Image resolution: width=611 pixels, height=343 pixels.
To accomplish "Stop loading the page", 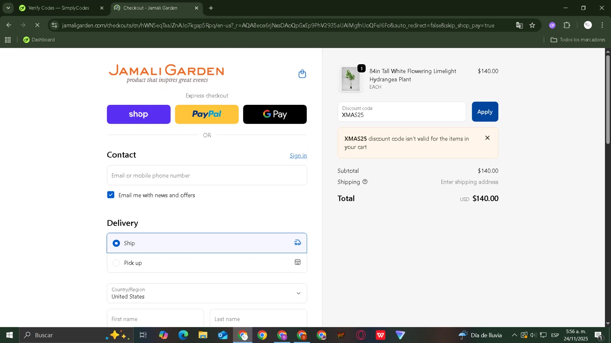I will coord(37,25).
